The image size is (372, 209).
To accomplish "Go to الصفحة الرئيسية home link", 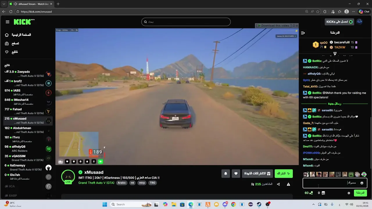I will pos(18,35).
